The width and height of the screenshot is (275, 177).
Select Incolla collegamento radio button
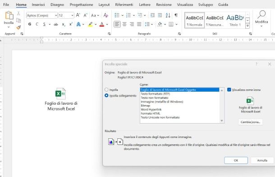(x=106, y=95)
